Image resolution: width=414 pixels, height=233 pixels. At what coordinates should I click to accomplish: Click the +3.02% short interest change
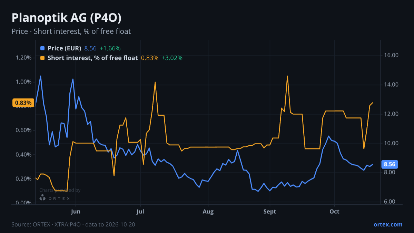[x=172, y=58]
